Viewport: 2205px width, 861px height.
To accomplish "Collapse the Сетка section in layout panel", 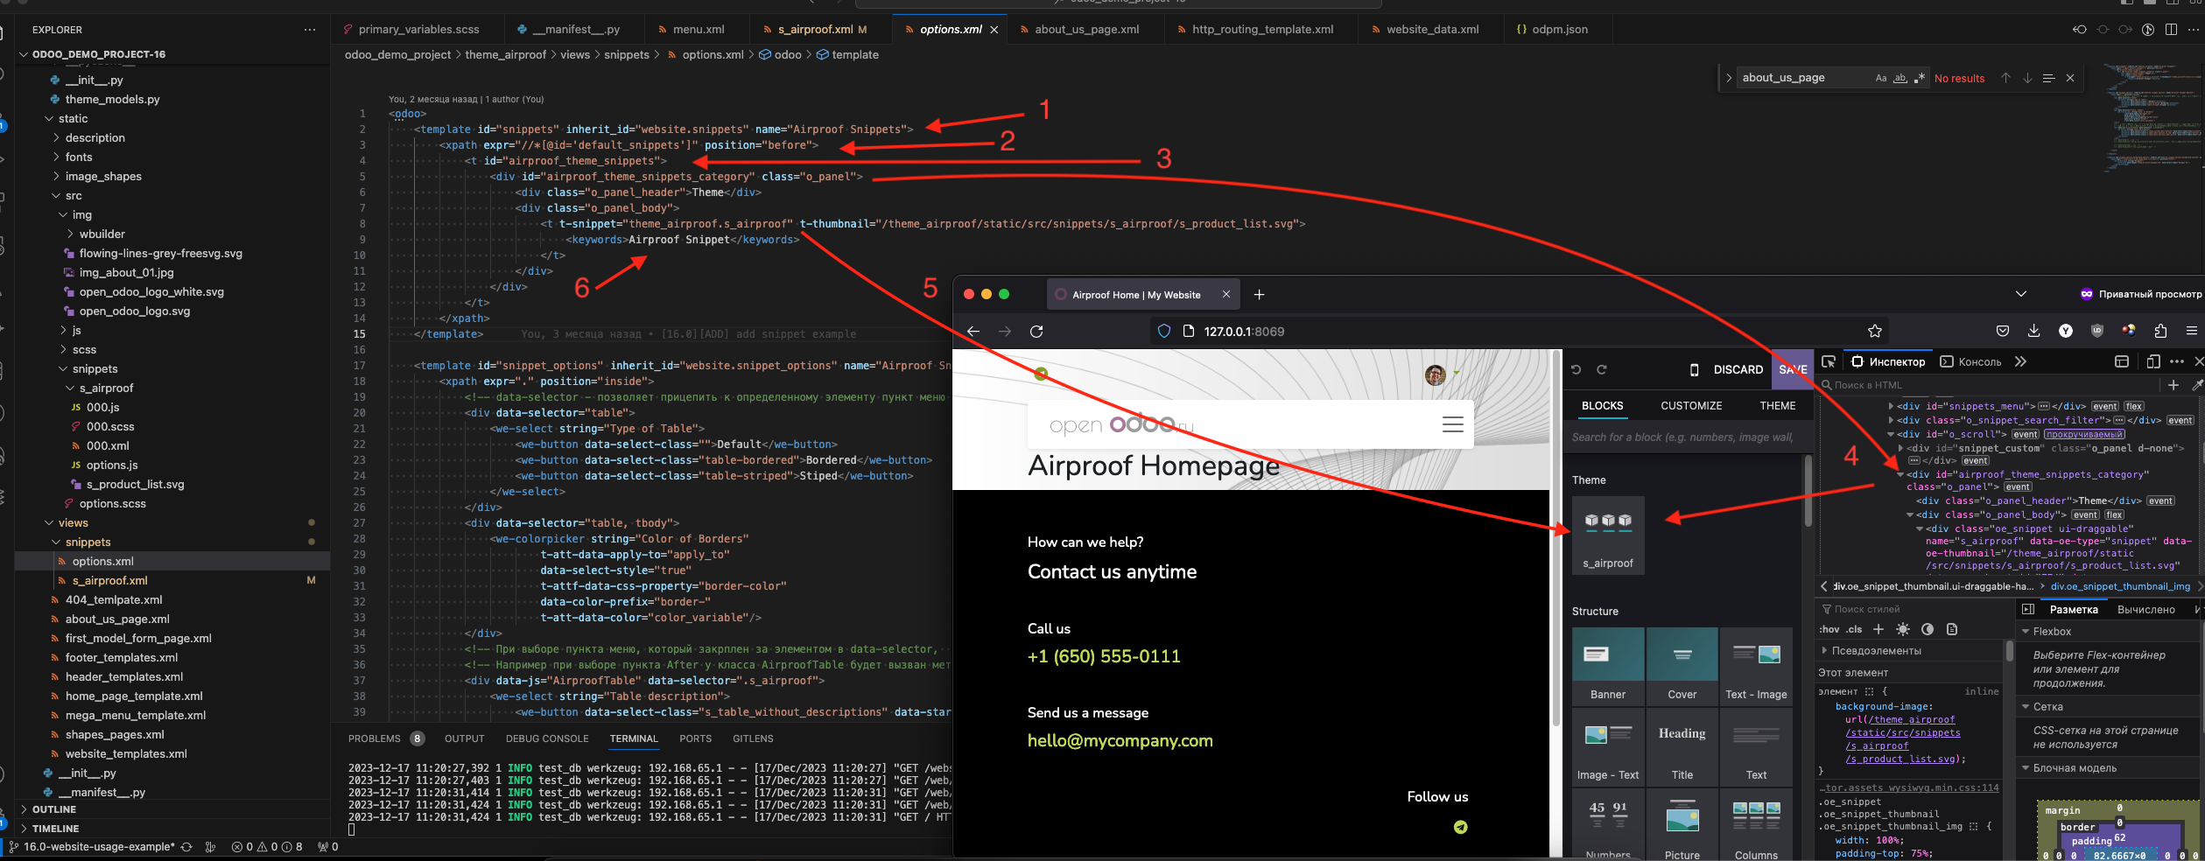I will [x=2026, y=706].
